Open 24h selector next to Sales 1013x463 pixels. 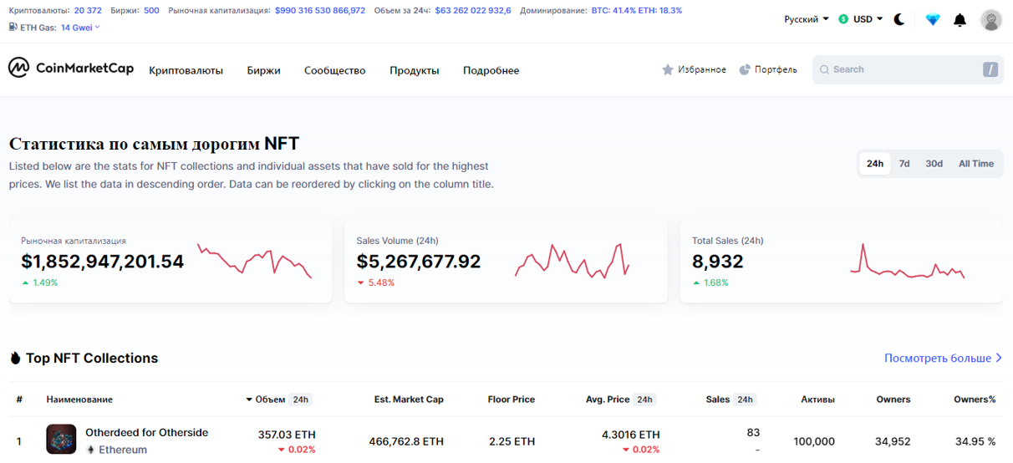coord(745,399)
